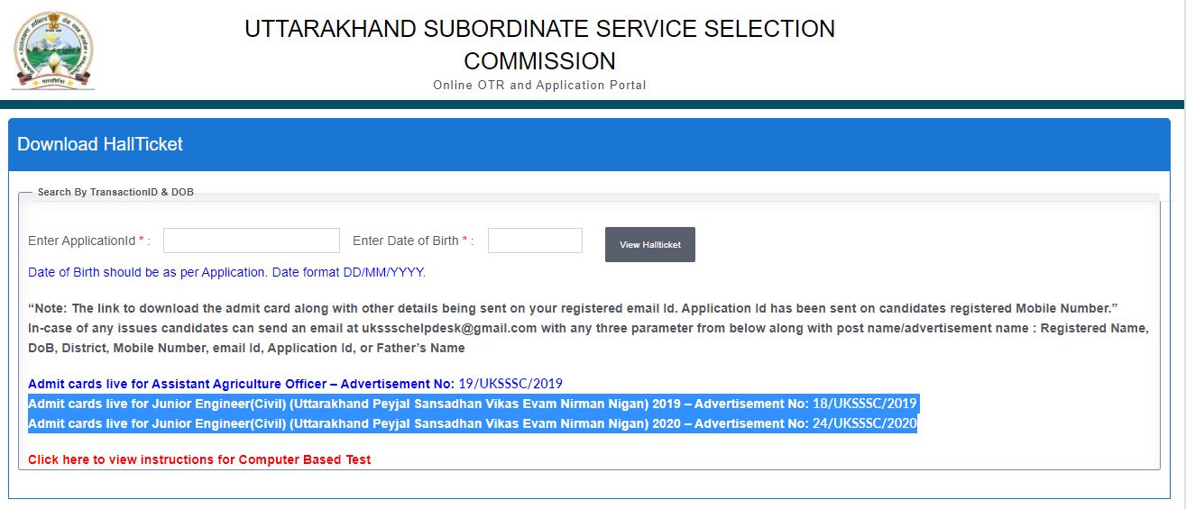The width and height of the screenshot is (1186, 509).
Task: Open Junior Engineer(Civil) 2020 admit card link
Action: pyautogui.click(x=359, y=423)
